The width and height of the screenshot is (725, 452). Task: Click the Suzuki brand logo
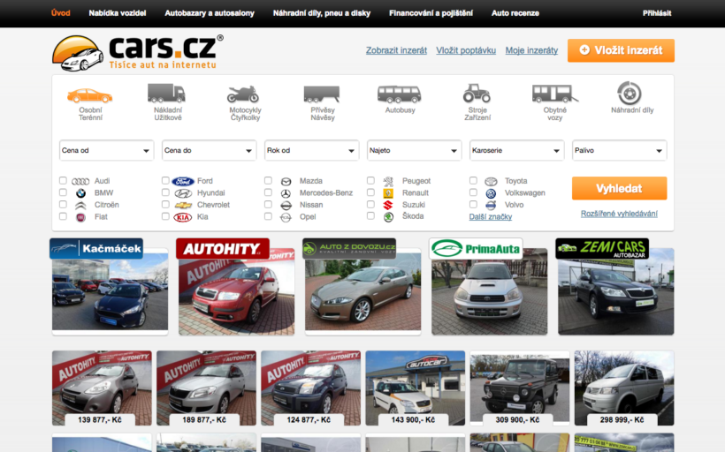(388, 205)
